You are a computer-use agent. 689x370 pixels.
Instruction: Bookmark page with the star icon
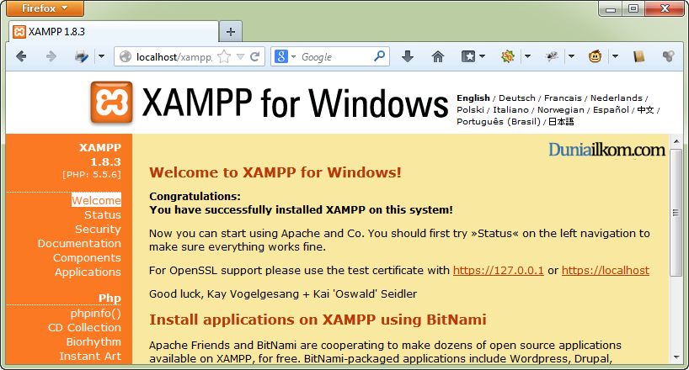point(224,56)
